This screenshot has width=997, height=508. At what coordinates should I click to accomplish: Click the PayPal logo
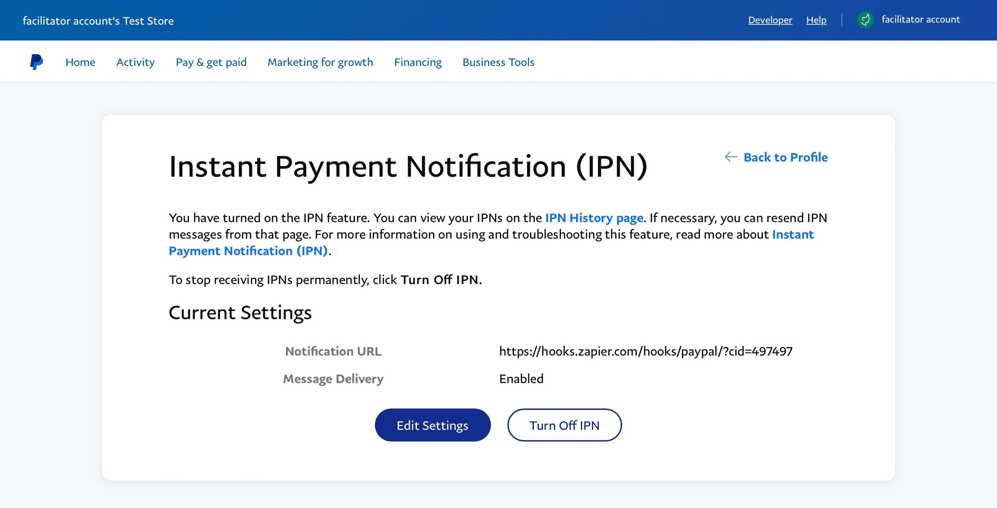point(35,61)
